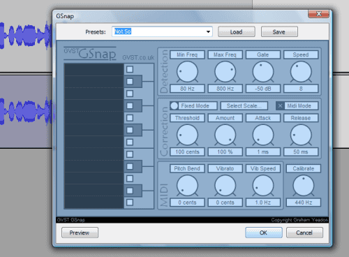Click the Cancel button
Screen dimensions: 349x257
click(304, 233)
